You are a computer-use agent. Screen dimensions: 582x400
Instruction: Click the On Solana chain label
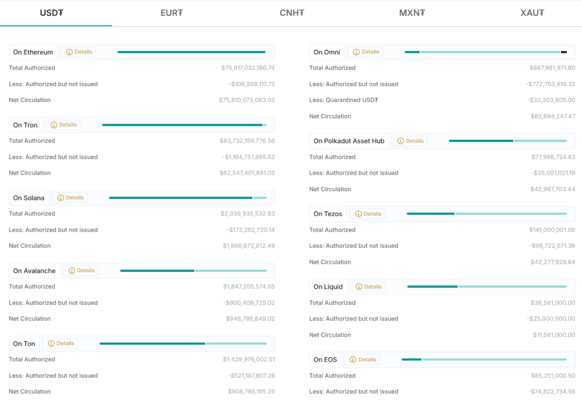(x=28, y=198)
